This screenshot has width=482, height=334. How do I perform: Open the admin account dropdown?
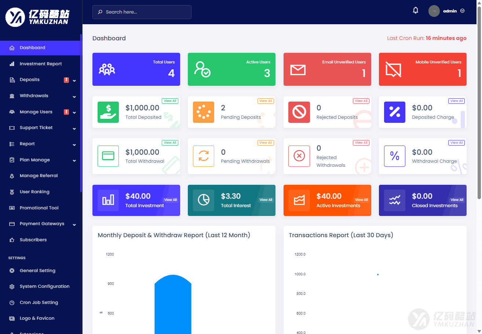pyautogui.click(x=446, y=11)
